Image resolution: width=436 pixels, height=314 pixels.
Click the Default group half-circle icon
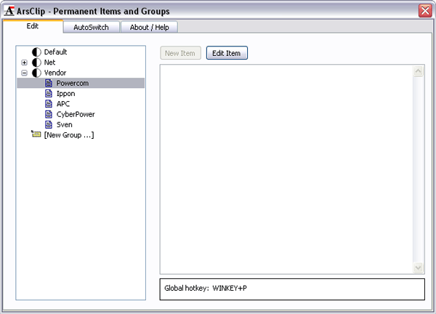point(36,52)
